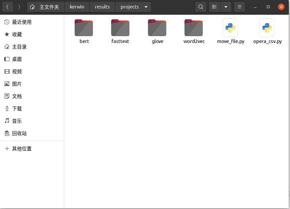Image resolution: width=290 pixels, height=209 pixels.
Task: Click the film icon beside 视频
Action: pos(7,71)
